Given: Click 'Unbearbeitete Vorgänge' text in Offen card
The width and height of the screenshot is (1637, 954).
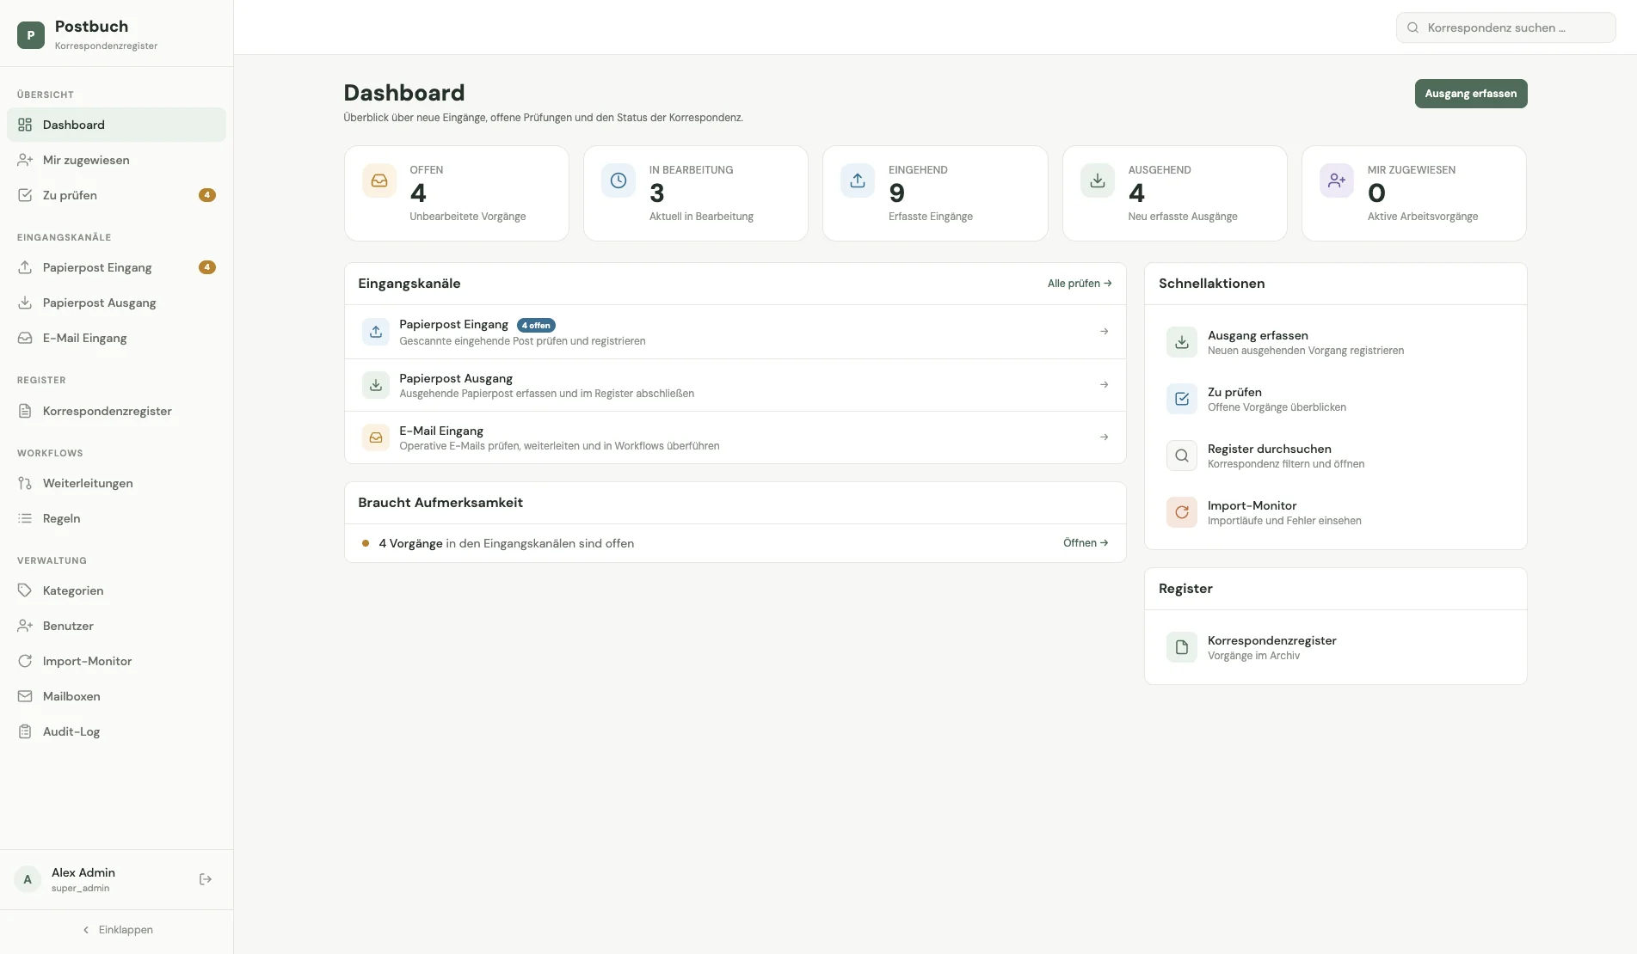Looking at the screenshot, I should [467, 217].
